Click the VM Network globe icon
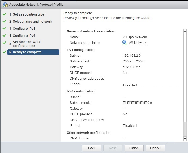188x153 pixels. (x=124, y=43)
